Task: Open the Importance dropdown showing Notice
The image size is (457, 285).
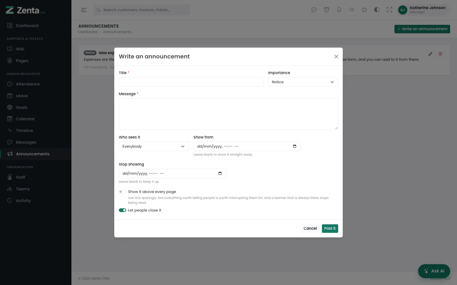Action: click(303, 82)
